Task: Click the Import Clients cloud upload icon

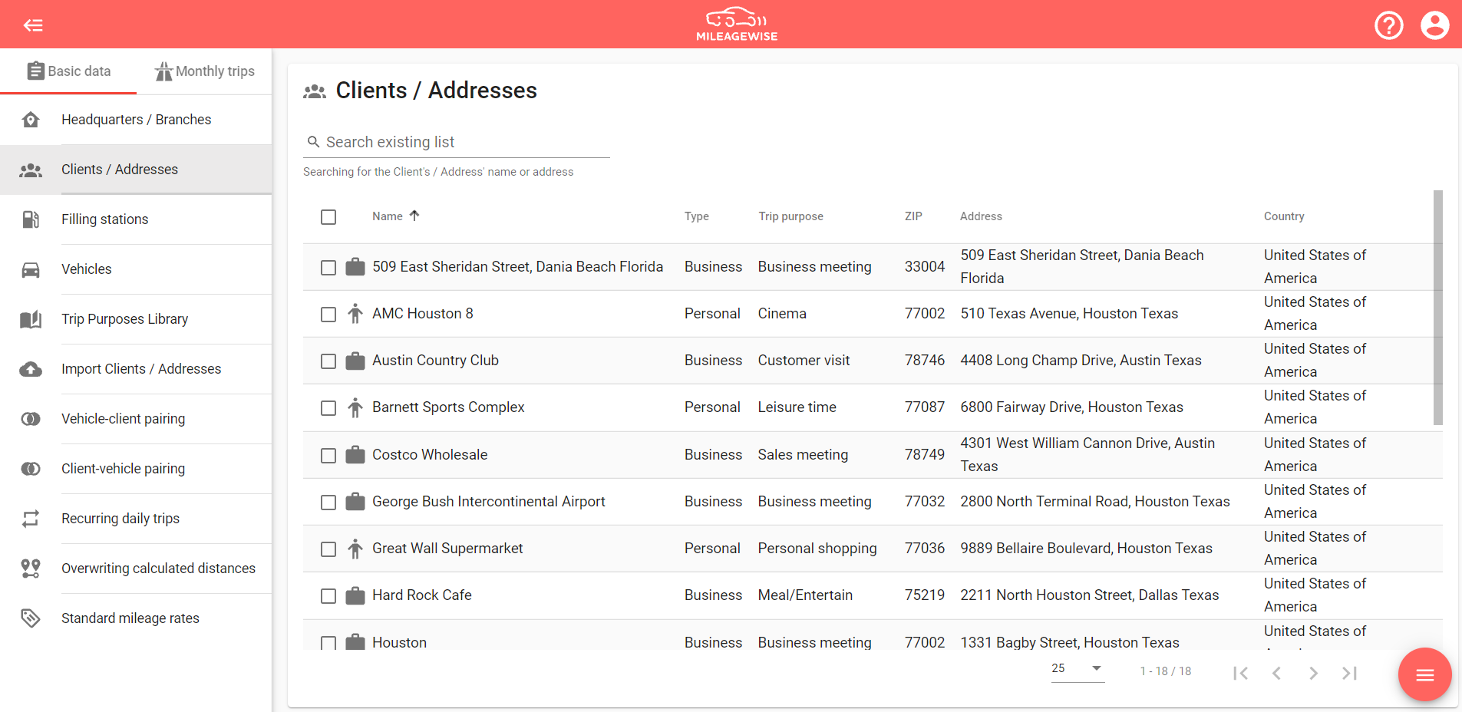Action: pos(31,369)
